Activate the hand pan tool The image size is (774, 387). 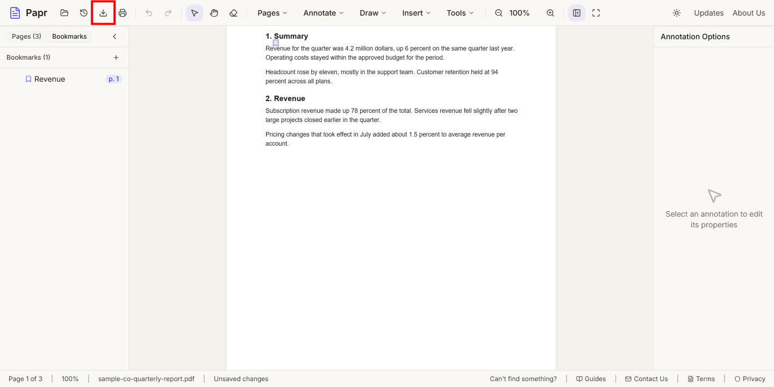[214, 13]
